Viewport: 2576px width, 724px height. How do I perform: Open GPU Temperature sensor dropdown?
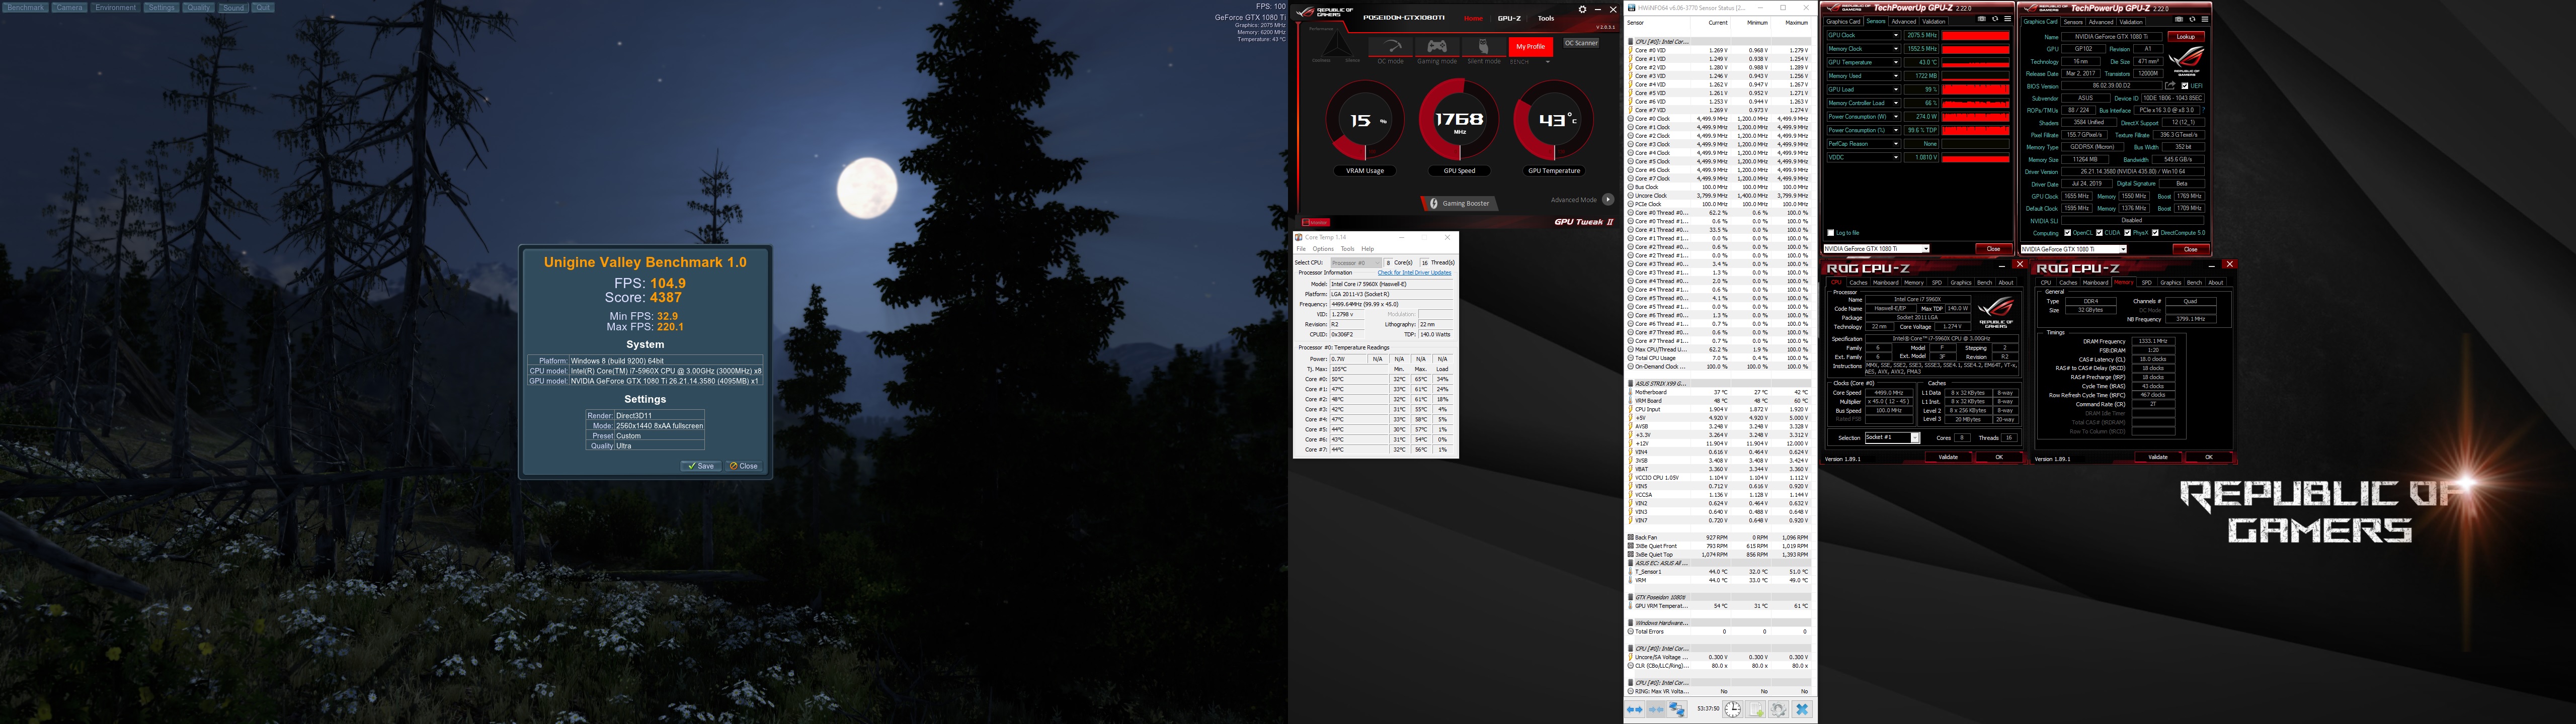click(x=1896, y=62)
